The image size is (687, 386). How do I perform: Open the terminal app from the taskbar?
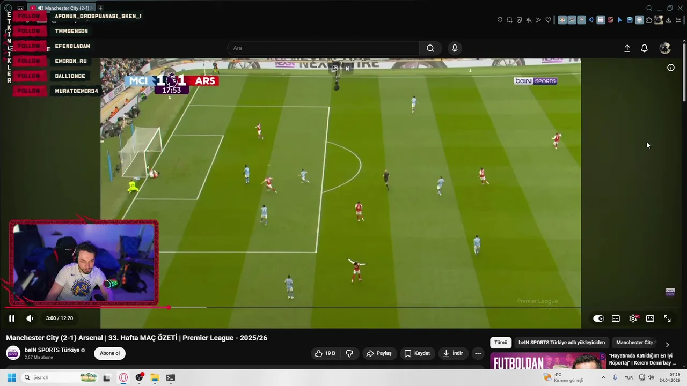click(x=170, y=377)
